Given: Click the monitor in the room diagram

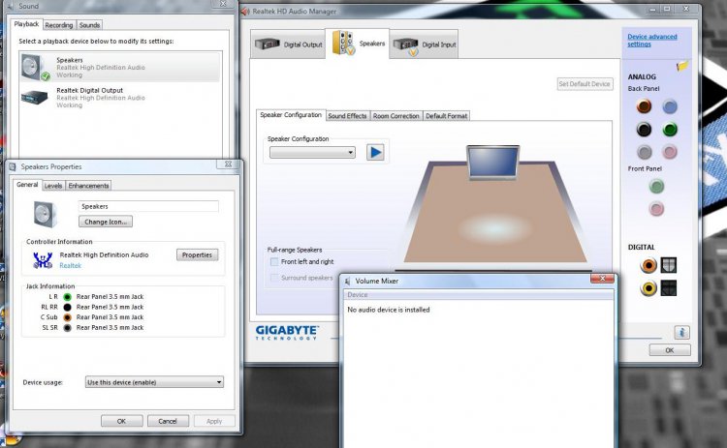Looking at the screenshot, I should pyautogui.click(x=492, y=162).
